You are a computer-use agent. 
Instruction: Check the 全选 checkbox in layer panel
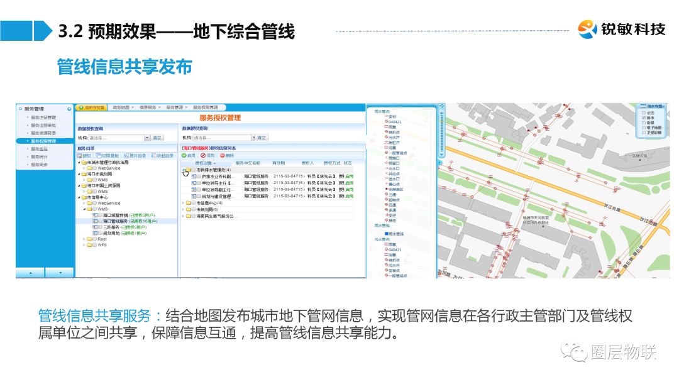(x=644, y=113)
